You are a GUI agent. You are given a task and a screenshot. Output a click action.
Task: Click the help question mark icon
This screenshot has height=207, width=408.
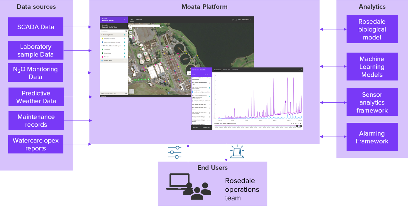click(233, 20)
